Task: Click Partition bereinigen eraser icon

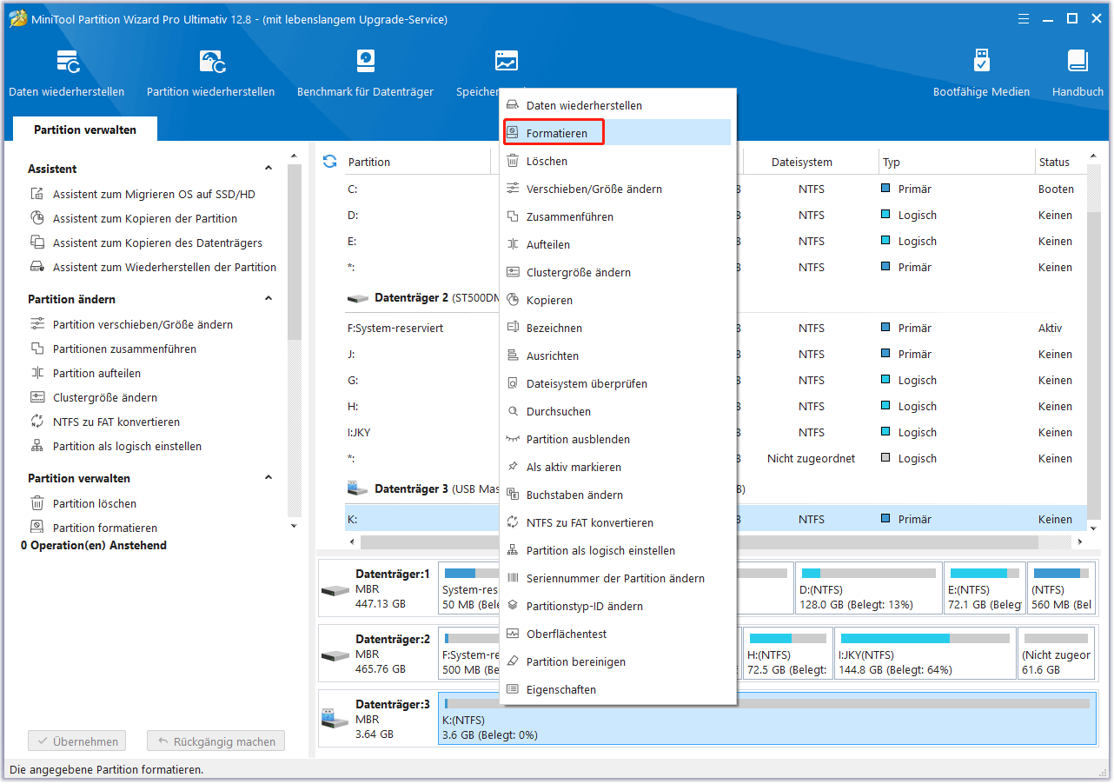Action: (x=513, y=661)
